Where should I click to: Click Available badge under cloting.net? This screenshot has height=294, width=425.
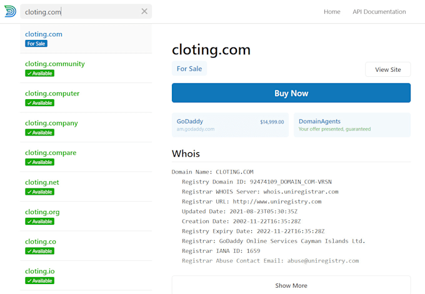[39, 192]
